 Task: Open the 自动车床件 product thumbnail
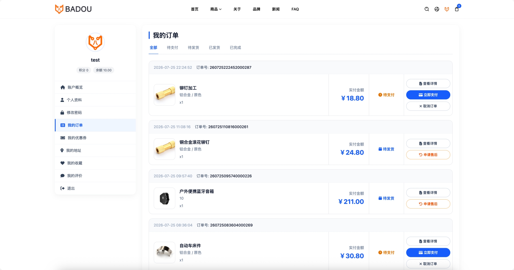(x=164, y=252)
